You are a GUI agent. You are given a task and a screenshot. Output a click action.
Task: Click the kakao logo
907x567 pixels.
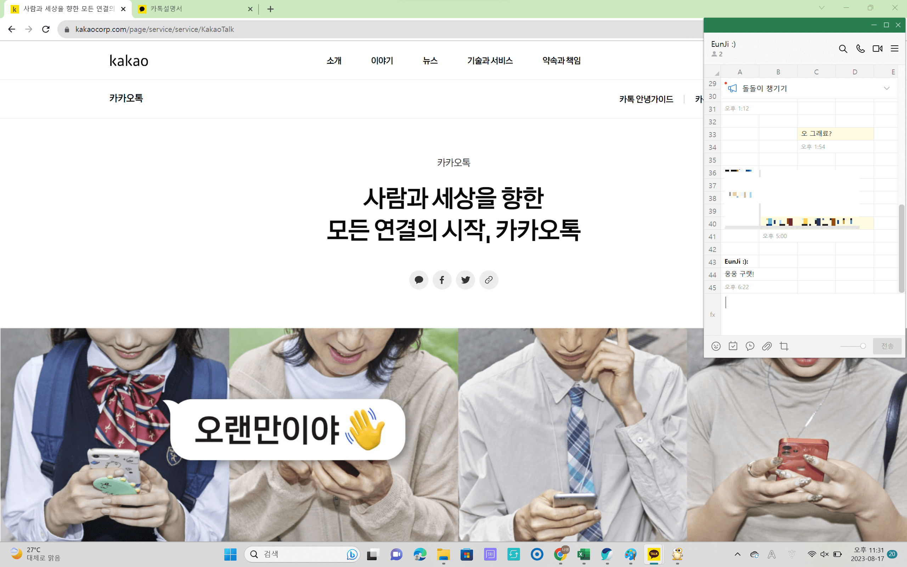click(x=129, y=61)
